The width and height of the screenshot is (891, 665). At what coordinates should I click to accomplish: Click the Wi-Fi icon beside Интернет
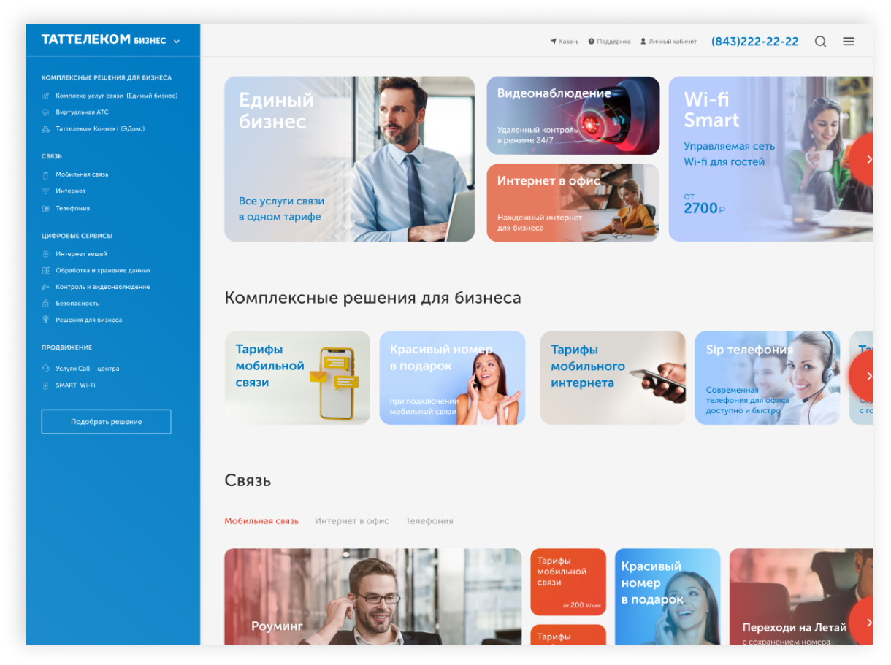click(45, 191)
